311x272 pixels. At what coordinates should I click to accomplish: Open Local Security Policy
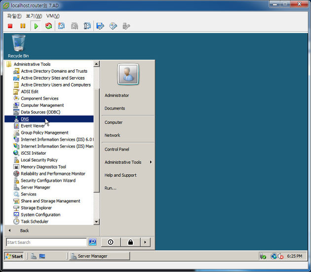[x=49, y=160]
